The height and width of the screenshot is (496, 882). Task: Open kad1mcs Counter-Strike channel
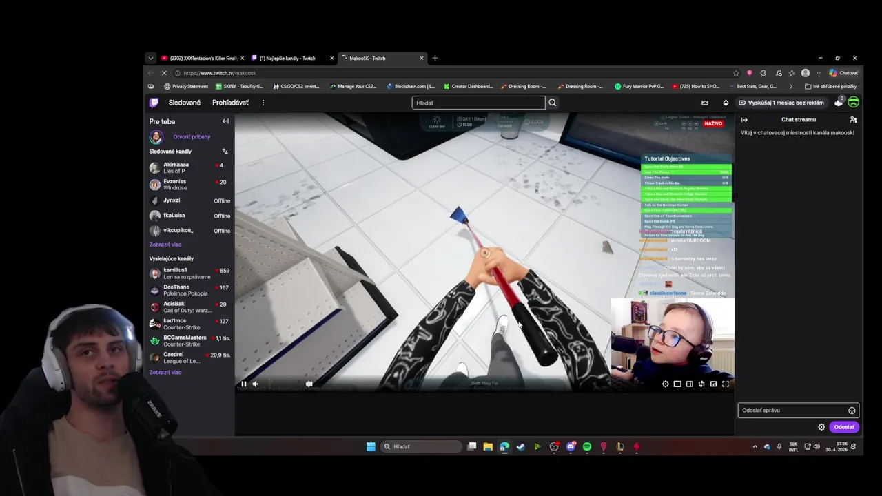(x=189, y=324)
